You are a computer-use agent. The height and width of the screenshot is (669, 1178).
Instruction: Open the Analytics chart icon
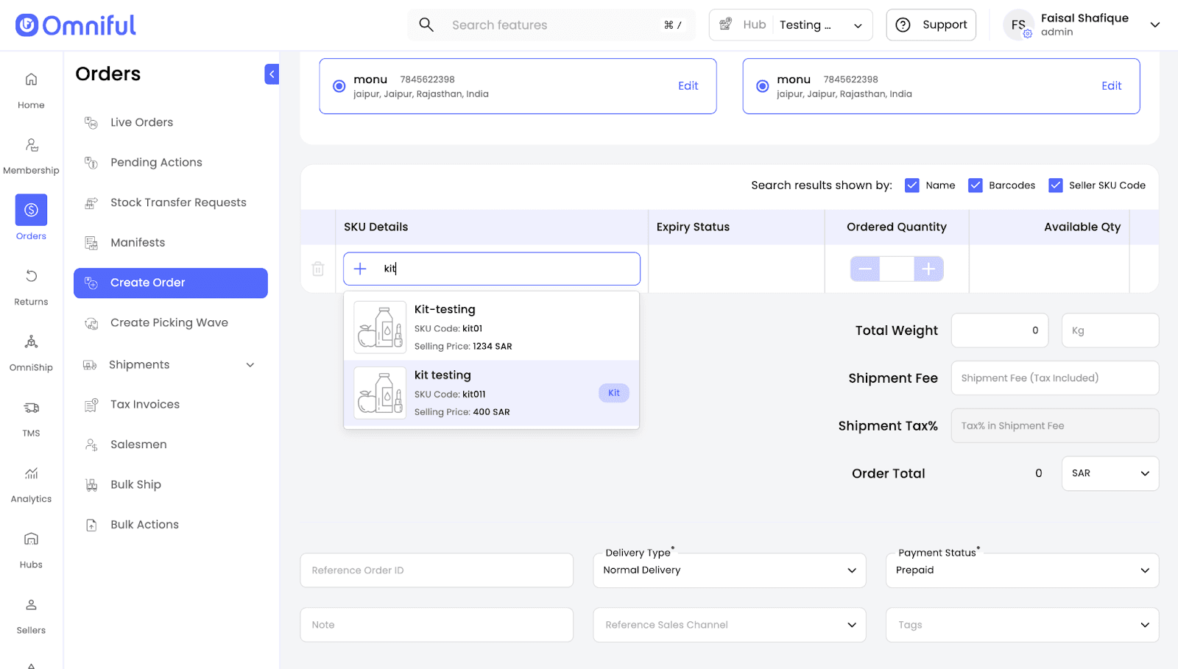pyautogui.click(x=31, y=474)
